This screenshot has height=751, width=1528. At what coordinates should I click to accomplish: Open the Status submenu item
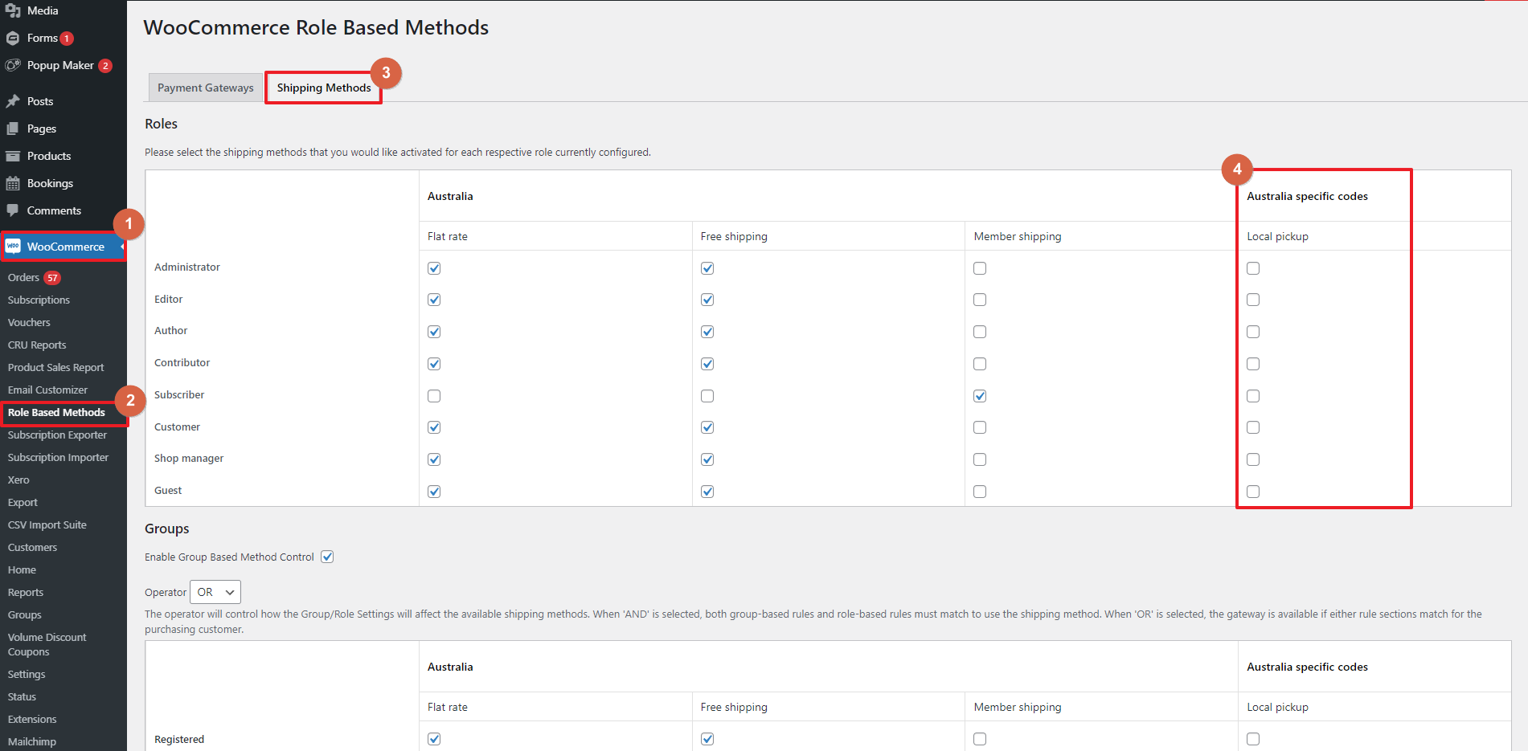(22, 696)
